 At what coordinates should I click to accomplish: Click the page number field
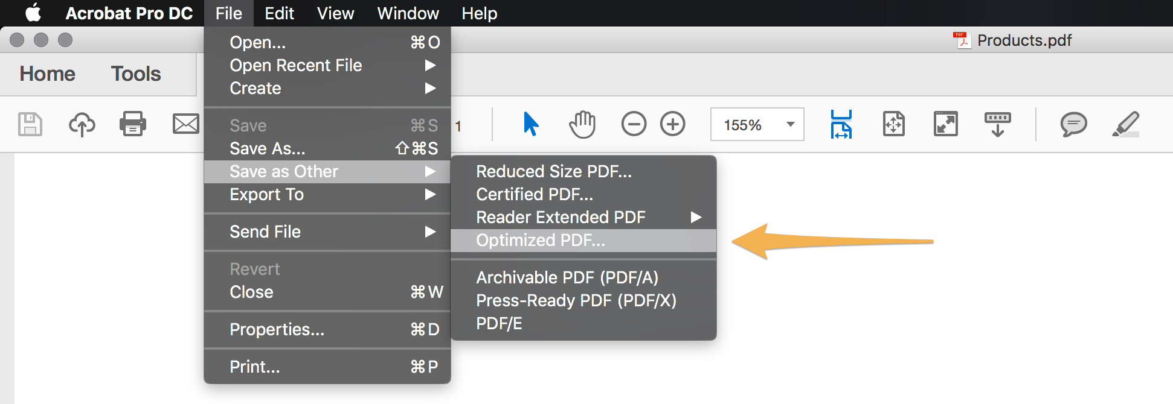point(458,125)
